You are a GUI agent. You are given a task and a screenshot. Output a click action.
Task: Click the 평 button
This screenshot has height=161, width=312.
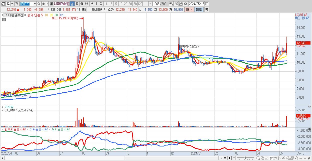click(206, 10)
